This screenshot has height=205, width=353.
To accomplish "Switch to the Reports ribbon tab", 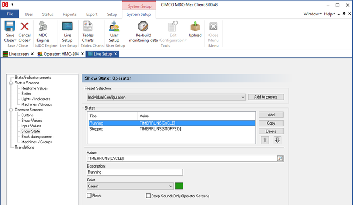I will click(69, 14).
